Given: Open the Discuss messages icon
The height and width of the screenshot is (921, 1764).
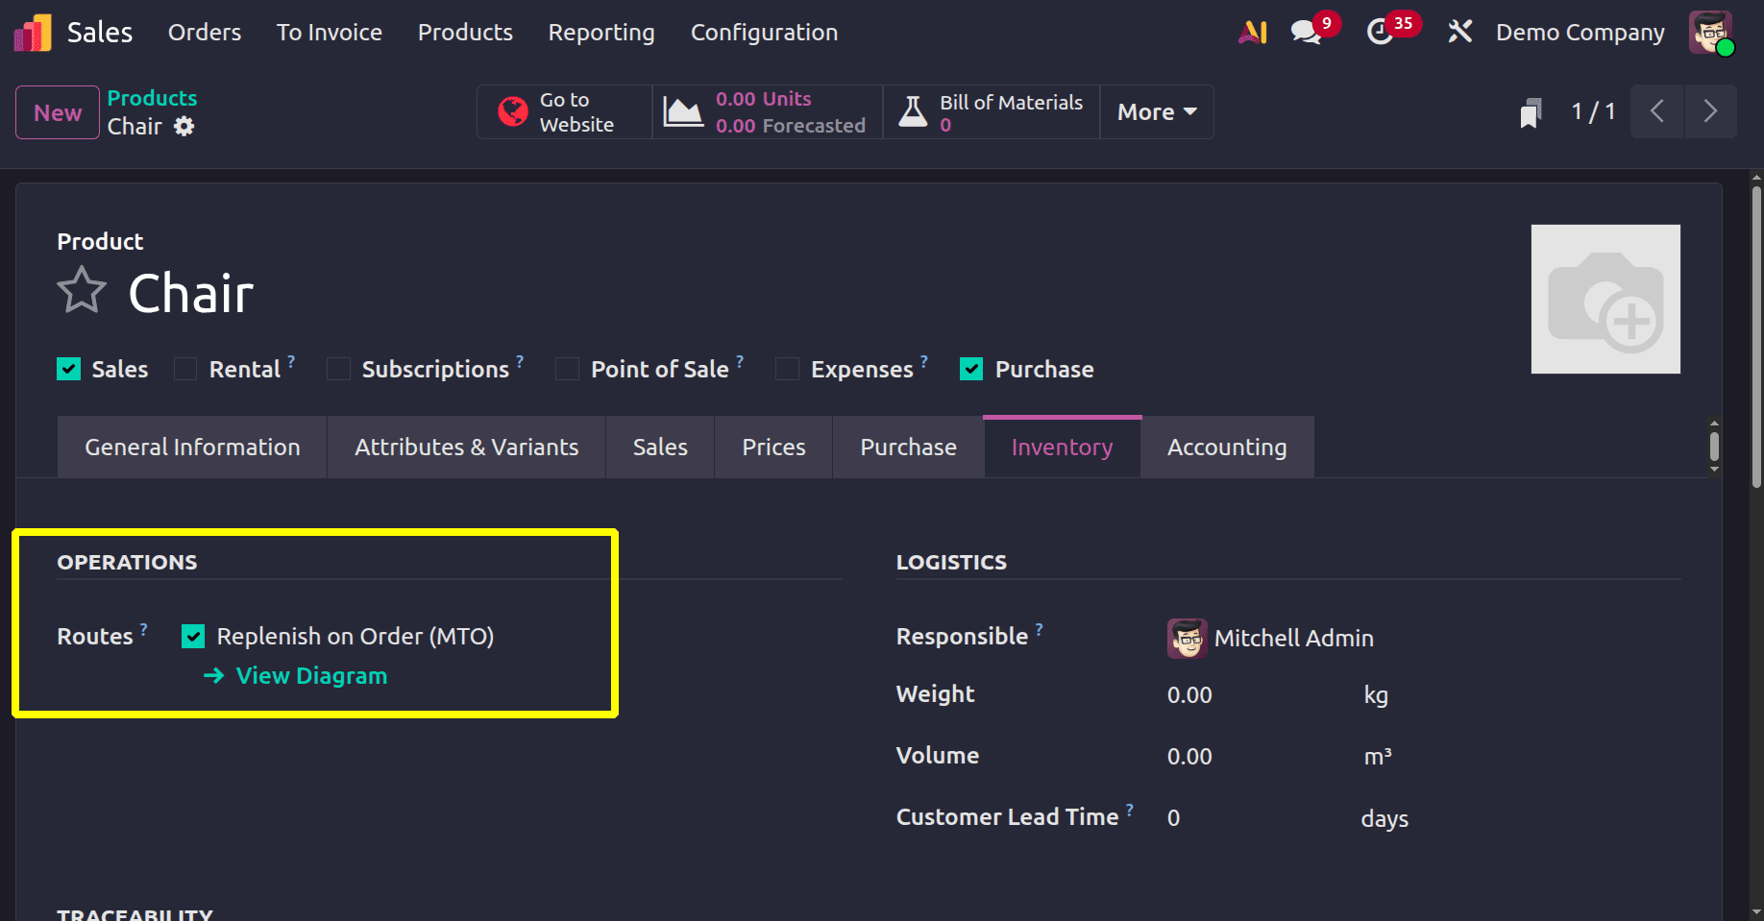Looking at the screenshot, I should coord(1305,31).
